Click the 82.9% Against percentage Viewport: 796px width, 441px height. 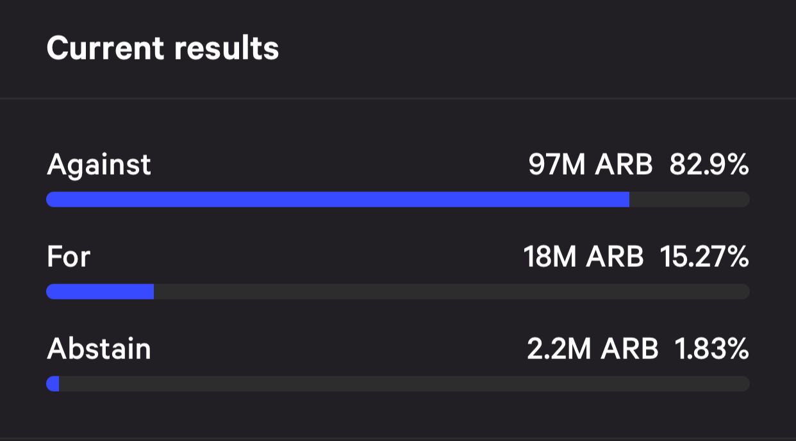tap(709, 166)
